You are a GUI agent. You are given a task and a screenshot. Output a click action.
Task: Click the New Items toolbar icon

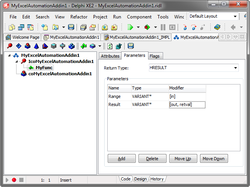coord(12,27)
